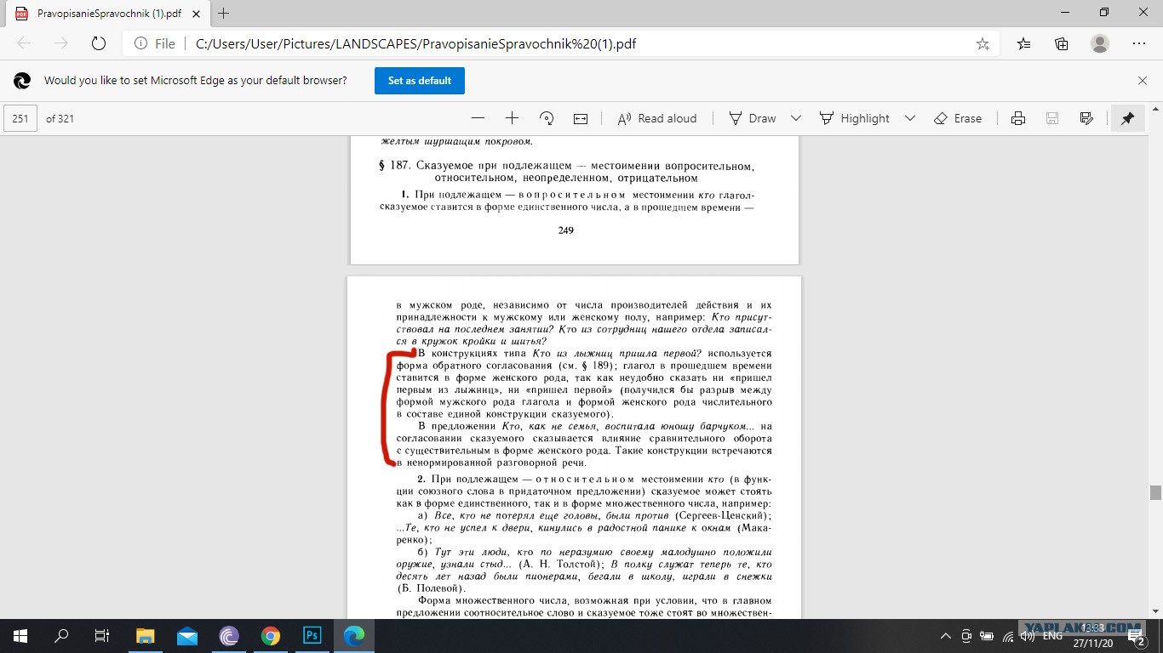The image size is (1163, 653).
Task: Click the Set as default button
Action: (420, 81)
